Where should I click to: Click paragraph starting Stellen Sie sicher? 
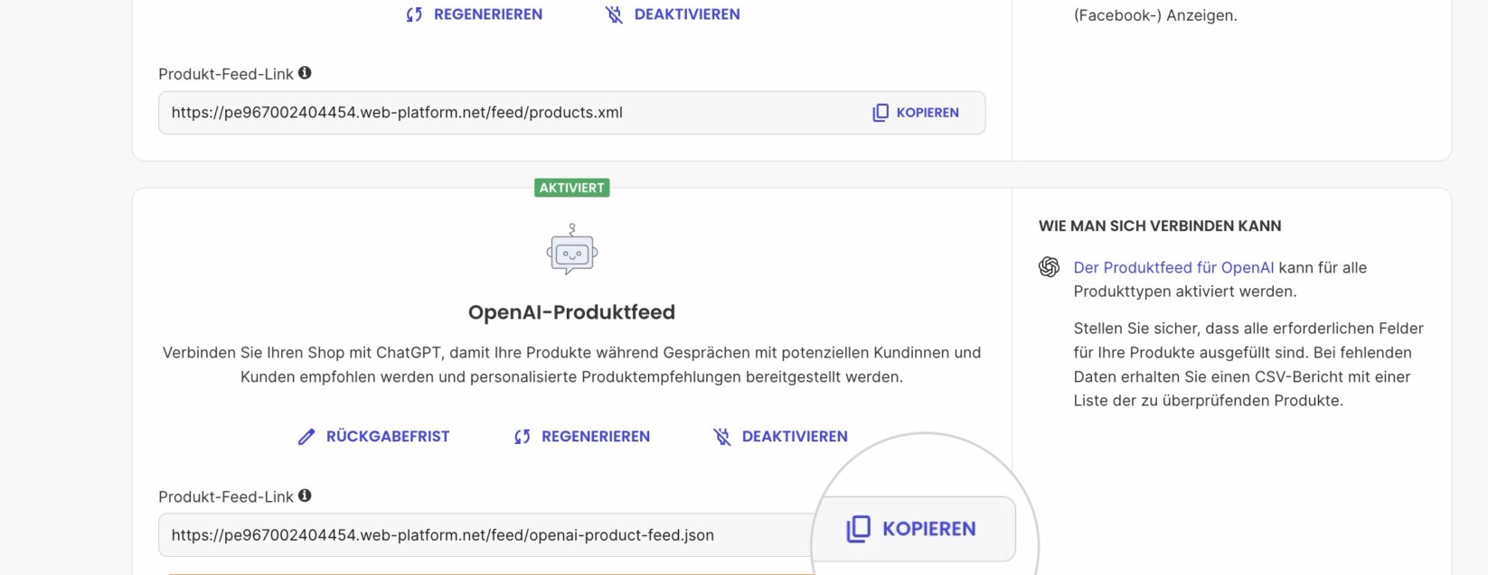[x=1248, y=365]
